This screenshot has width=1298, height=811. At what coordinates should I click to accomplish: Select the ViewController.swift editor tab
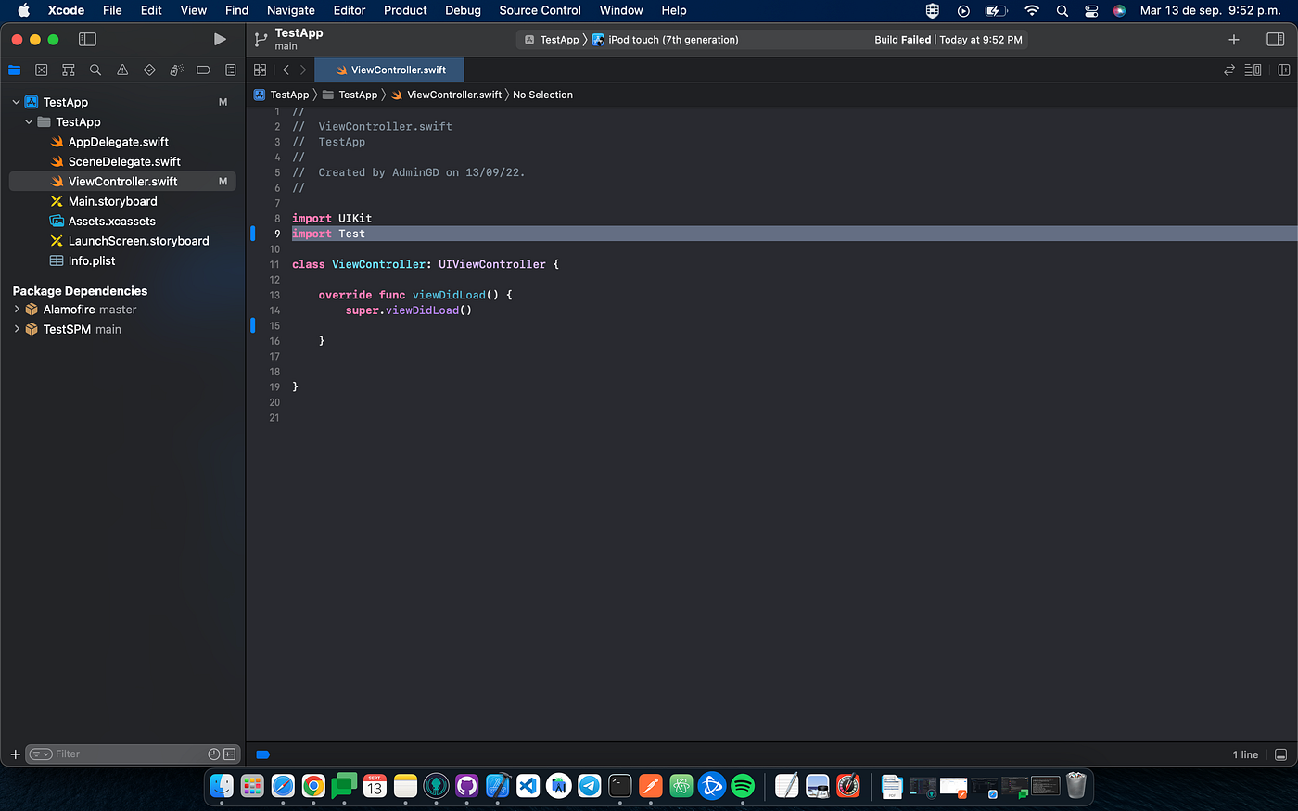pos(389,70)
